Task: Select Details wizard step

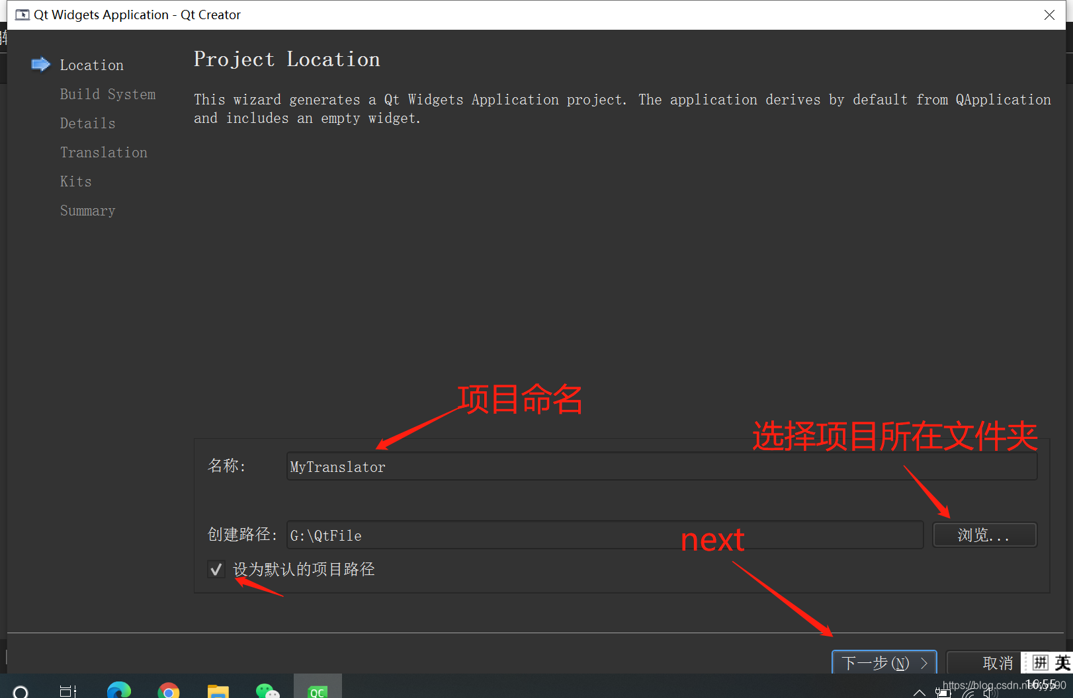Action: (87, 123)
